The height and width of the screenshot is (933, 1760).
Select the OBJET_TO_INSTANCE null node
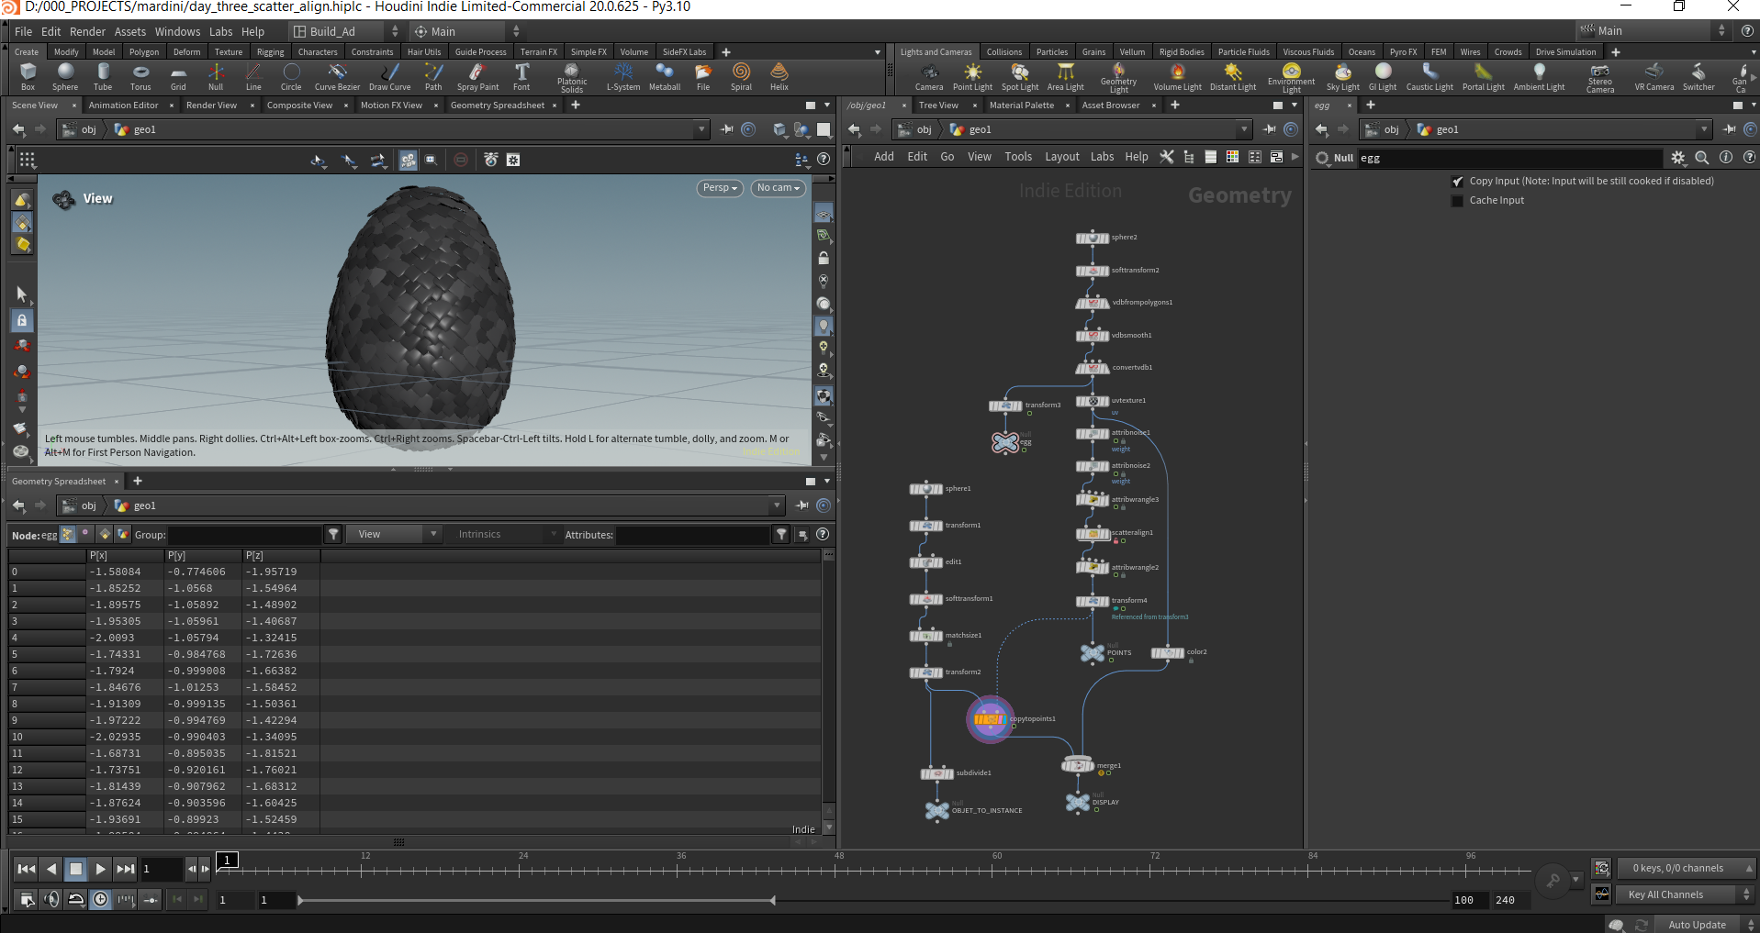[937, 810]
